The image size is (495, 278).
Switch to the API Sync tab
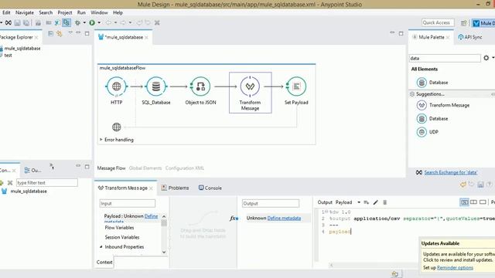[x=470, y=37]
